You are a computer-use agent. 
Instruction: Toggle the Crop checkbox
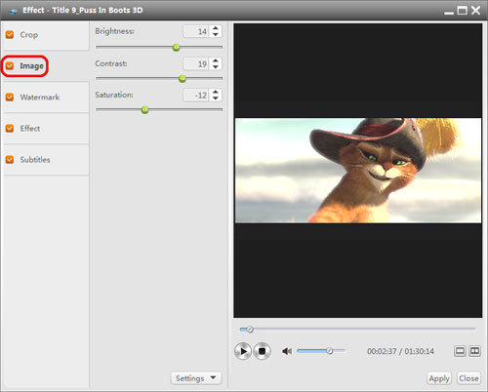coord(10,34)
